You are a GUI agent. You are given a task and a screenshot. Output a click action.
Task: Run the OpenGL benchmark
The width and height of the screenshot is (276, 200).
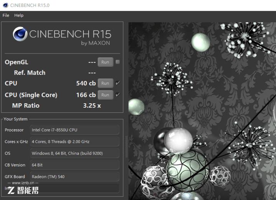tap(105, 62)
